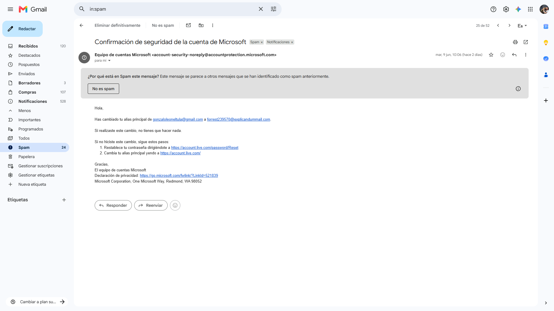The image size is (554, 311).
Task: Click 'No es spam' in the toolbar
Action: point(163,25)
